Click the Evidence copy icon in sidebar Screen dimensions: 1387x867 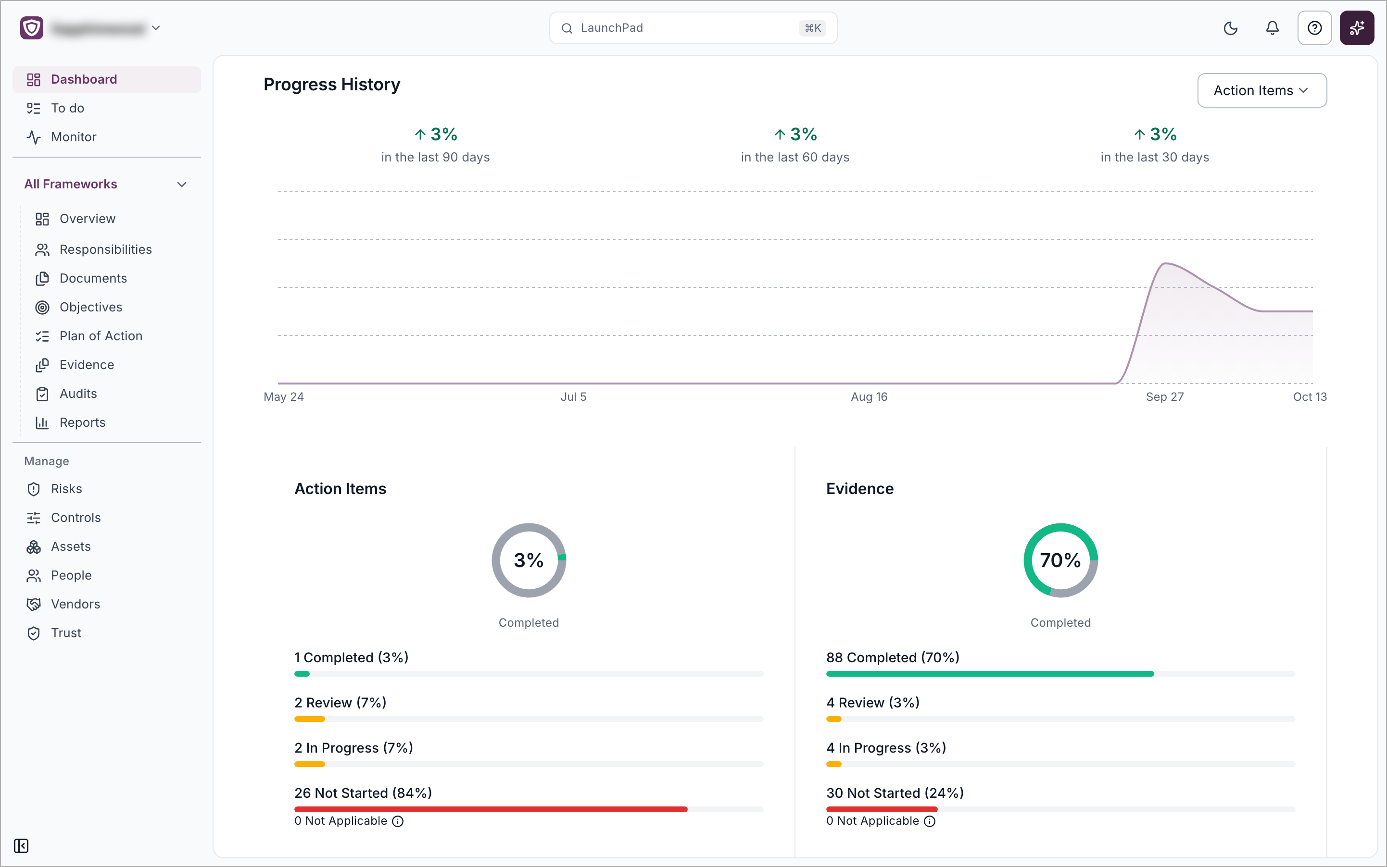click(x=42, y=365)
